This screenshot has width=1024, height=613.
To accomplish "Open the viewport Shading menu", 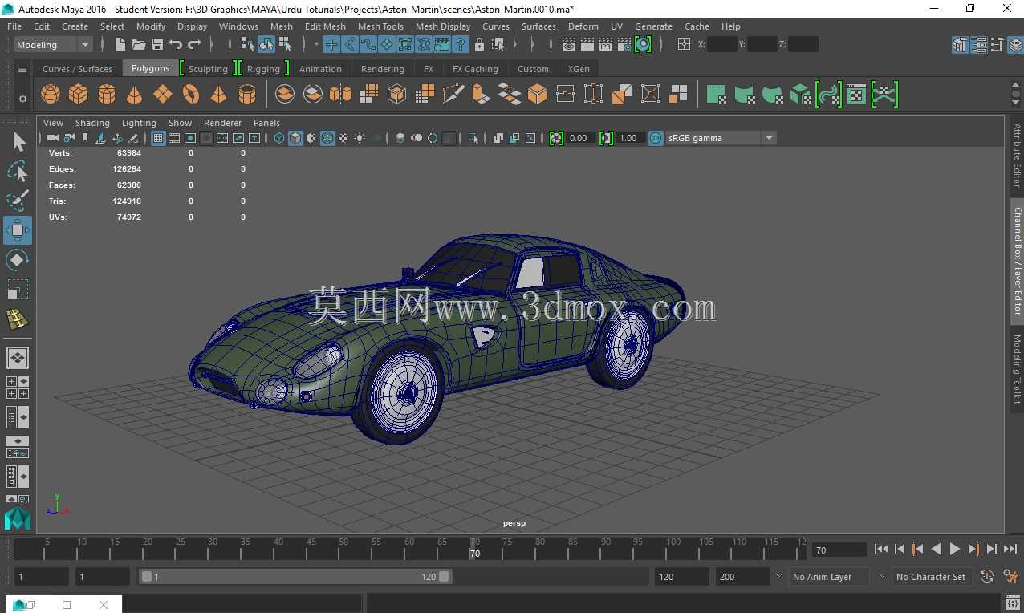I will click(92, 123).
